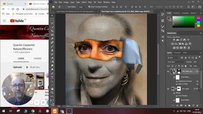
Task: Open the Hard Light blend mode dropdown
Action: coord(176,62)
